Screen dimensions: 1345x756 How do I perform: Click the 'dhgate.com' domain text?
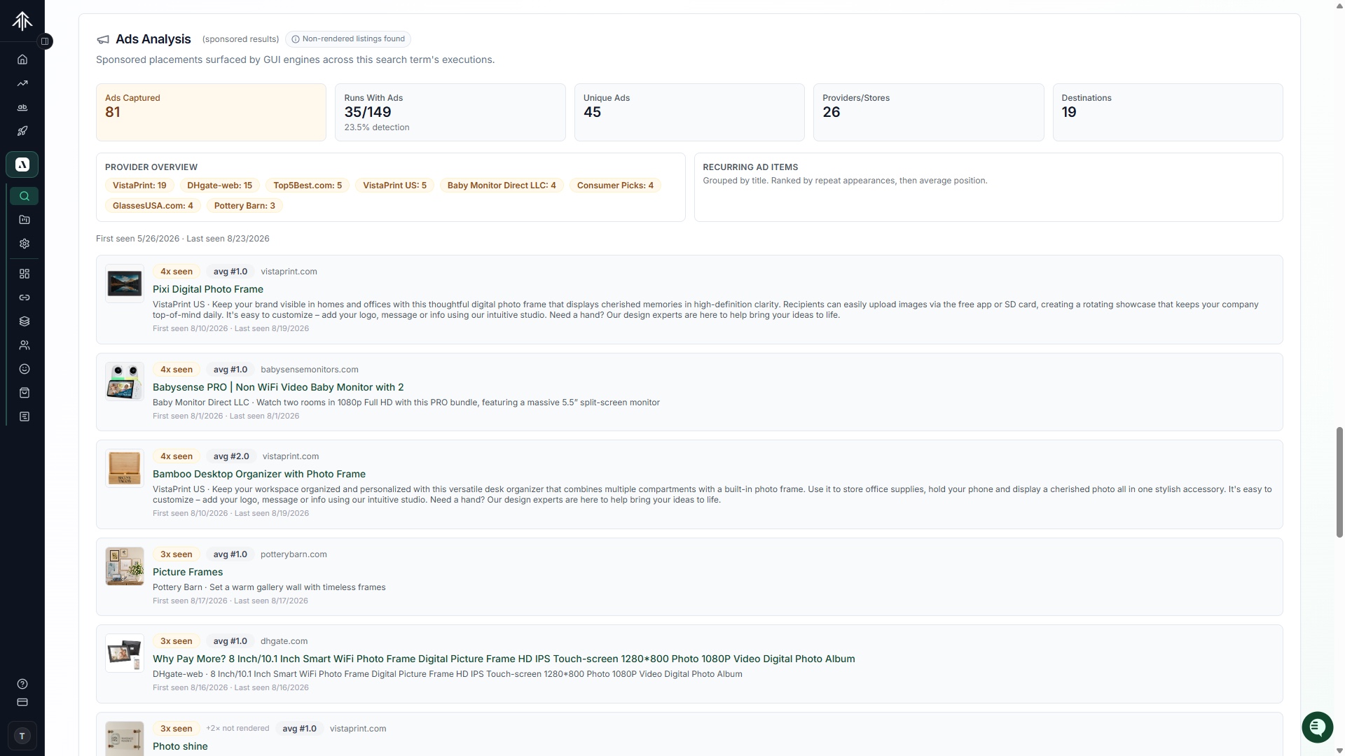coord(284,641)
